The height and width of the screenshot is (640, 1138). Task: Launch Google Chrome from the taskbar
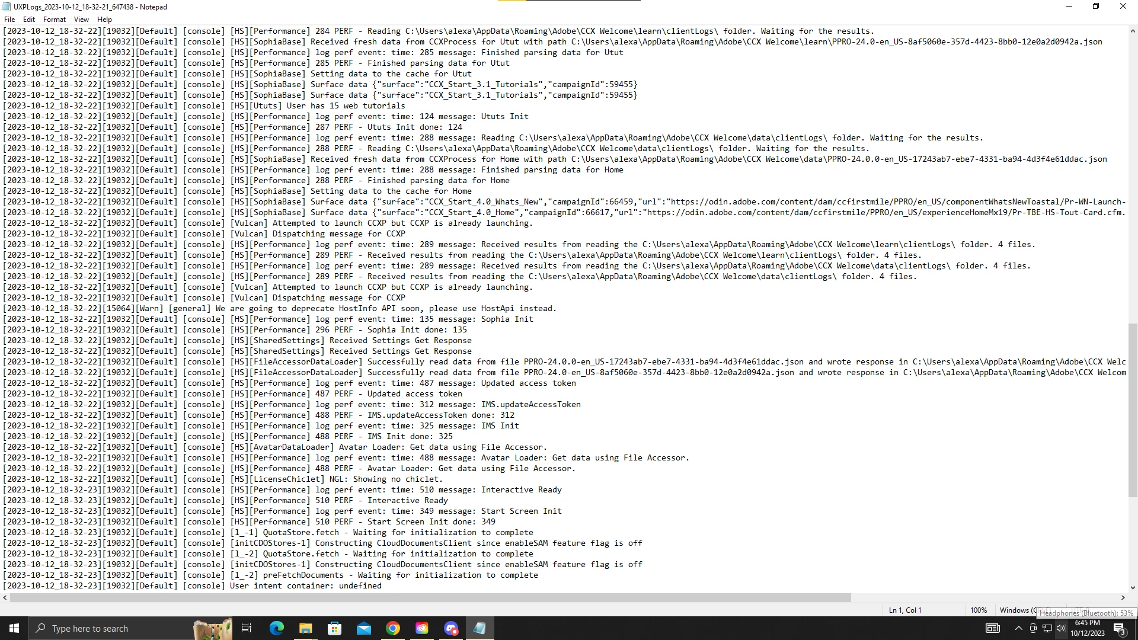392,628
